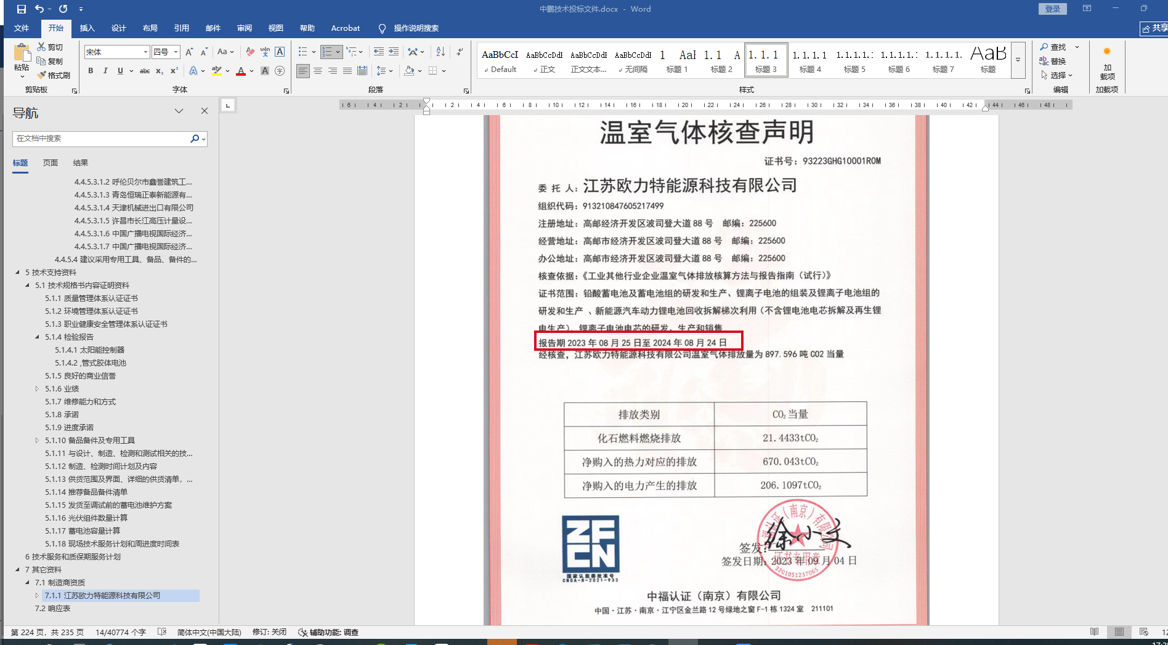This screenshot has width=1168, height=645.
Task: Switch to 结果 tab in navigation pane
Action: point(81,163)
